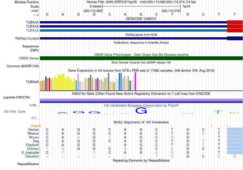
Task: Click the OMIM Genes track label
Action: (29, 58)
